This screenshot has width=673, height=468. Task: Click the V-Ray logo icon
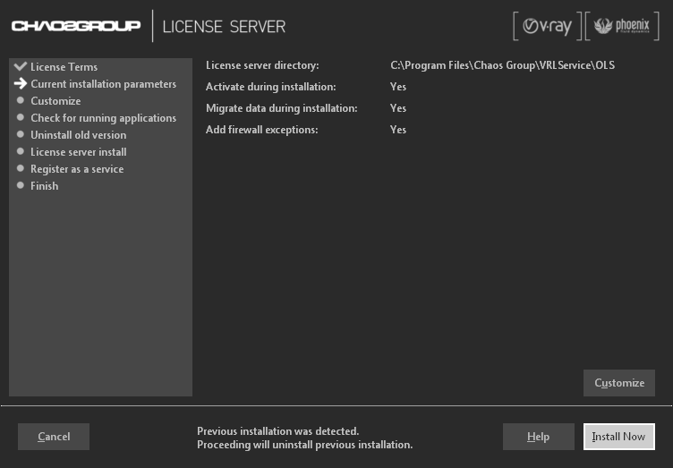click(x=546, y=26)
